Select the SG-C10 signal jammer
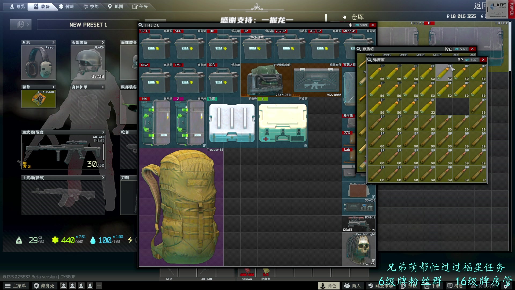This screenshot has height=290, width=515. point(359,207)
